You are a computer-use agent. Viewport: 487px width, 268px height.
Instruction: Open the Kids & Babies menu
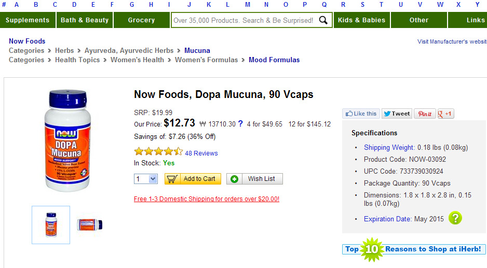(x=361, y=20)
